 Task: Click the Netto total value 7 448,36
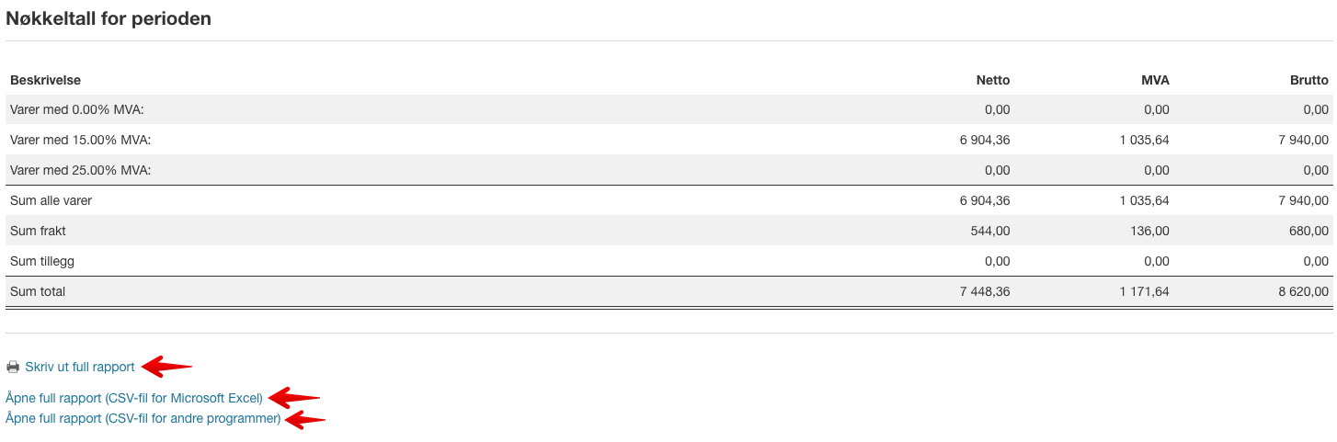984,291
